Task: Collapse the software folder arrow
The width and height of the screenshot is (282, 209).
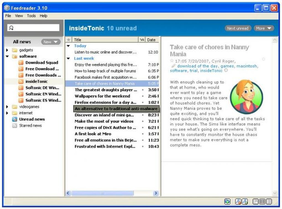Action: (x=7, y=56)
